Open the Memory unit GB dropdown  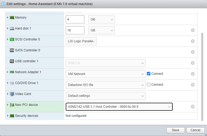click(x=102, y=19)
